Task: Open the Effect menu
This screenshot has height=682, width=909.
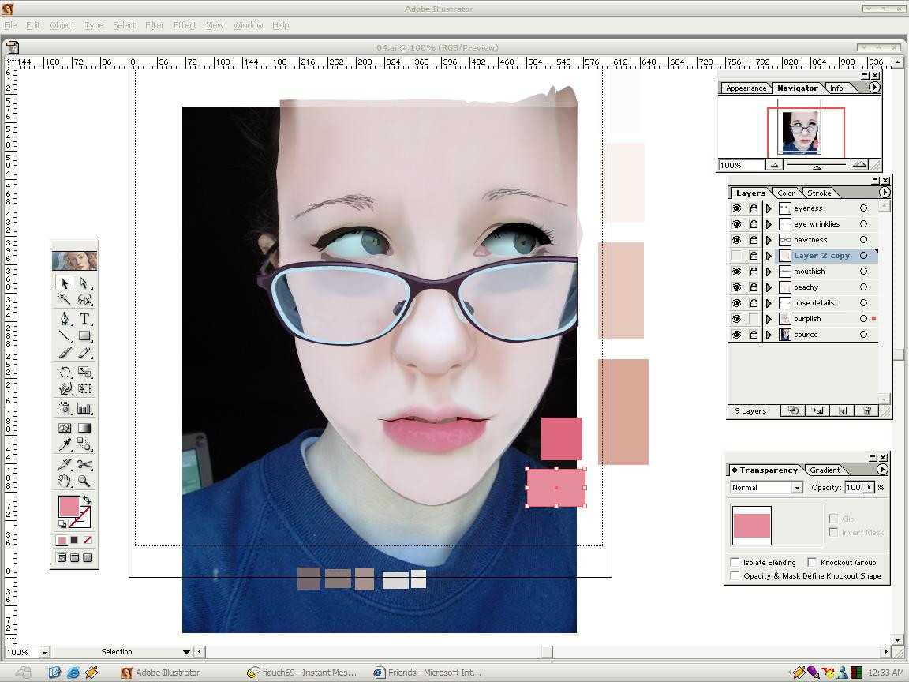Action: (x=185, y=25)
